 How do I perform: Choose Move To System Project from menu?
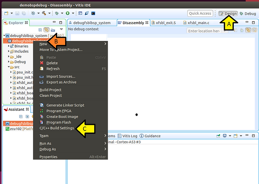coord(71,50)
